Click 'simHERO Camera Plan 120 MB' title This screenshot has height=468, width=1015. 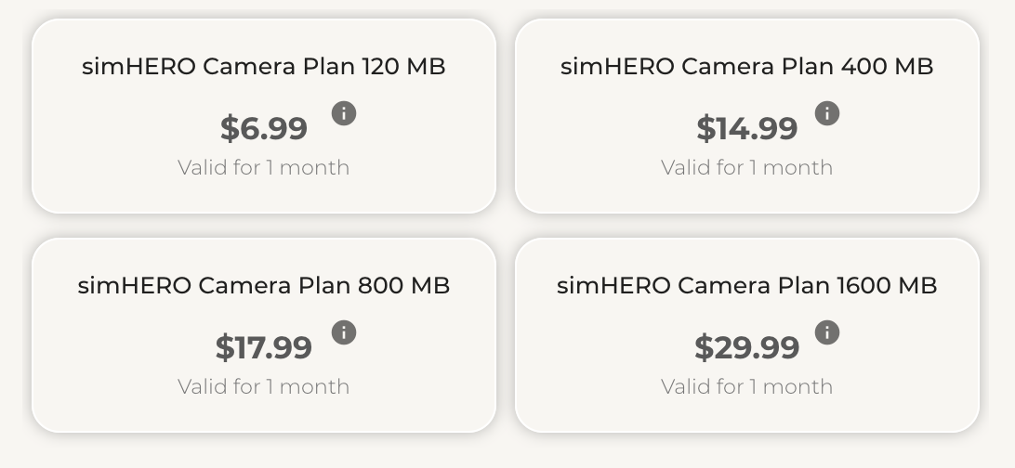[x=264, y=66]
